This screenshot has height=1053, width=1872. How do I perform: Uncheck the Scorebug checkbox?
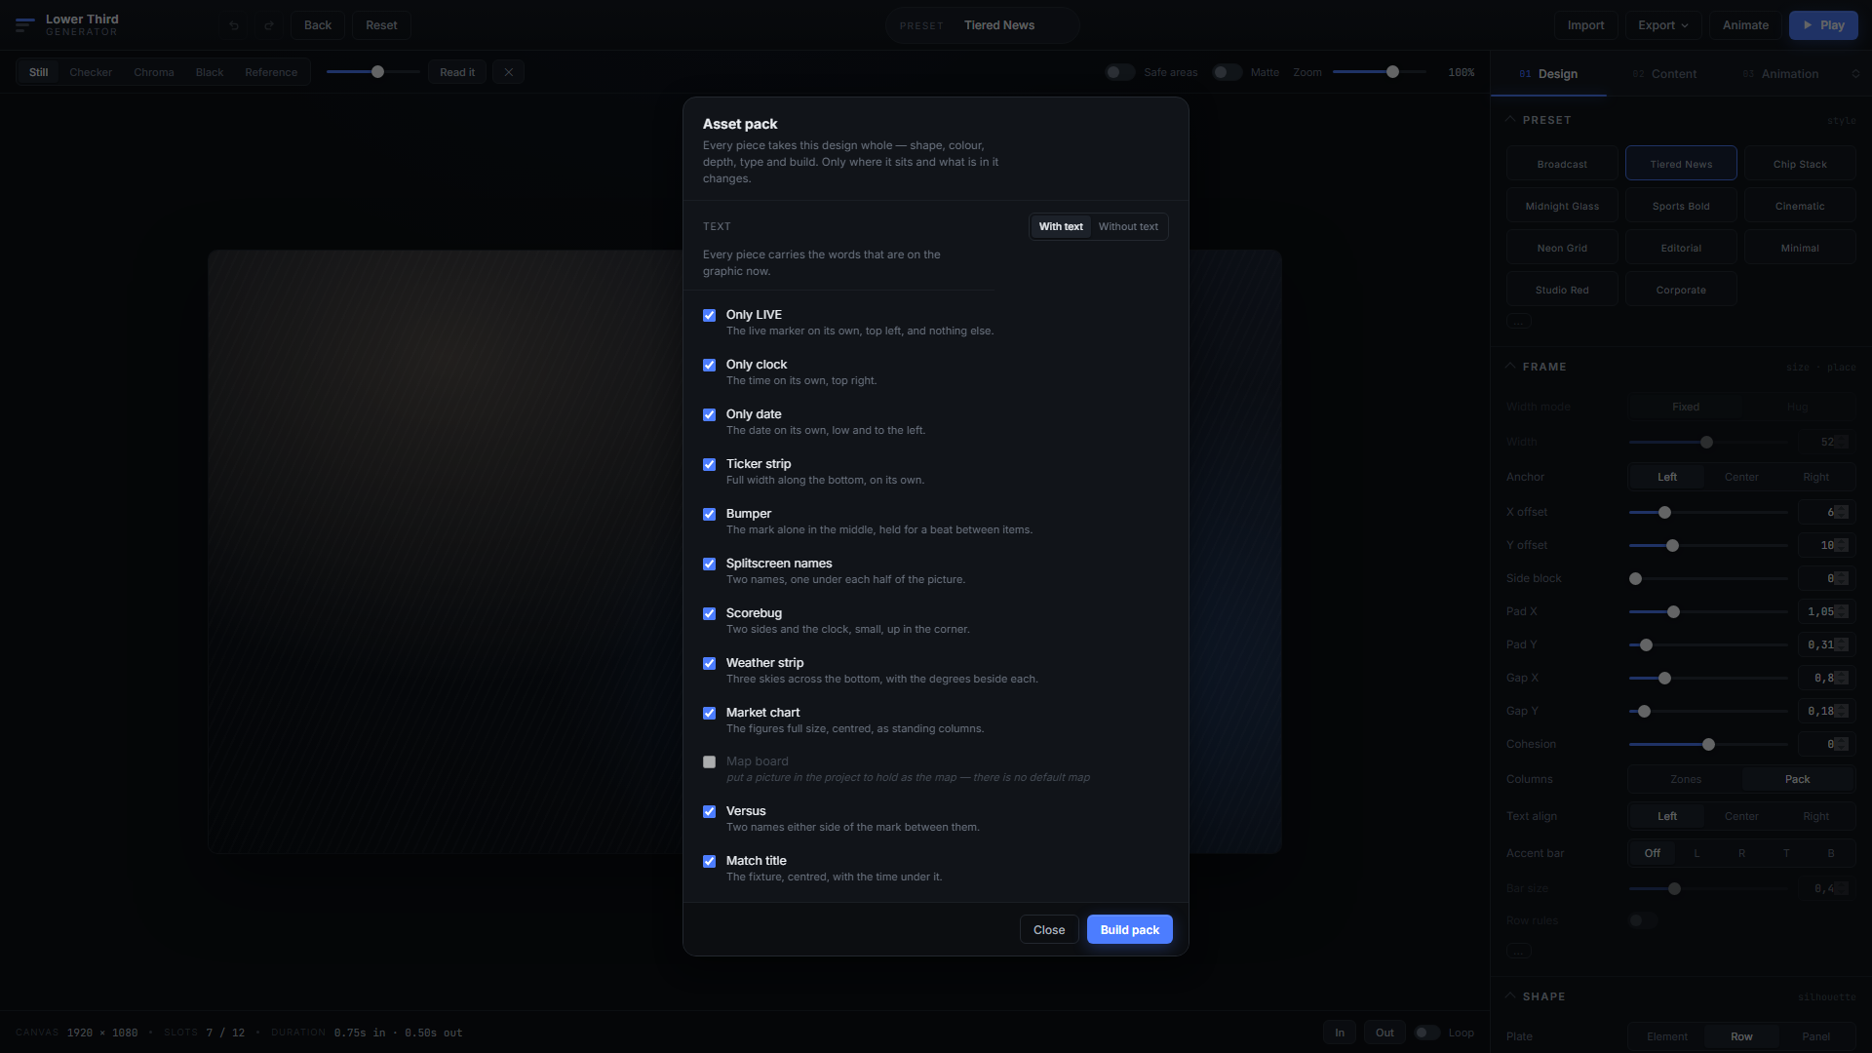pyautogui.click(x=710, y=614)
